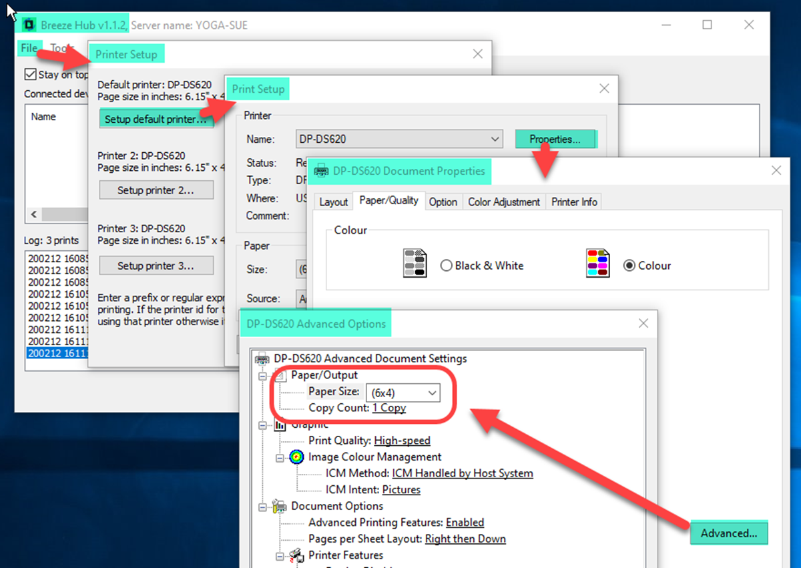Click the Paper Size label in tree
This screenshot has height=568, width=801.
click(x=334, y=392)
